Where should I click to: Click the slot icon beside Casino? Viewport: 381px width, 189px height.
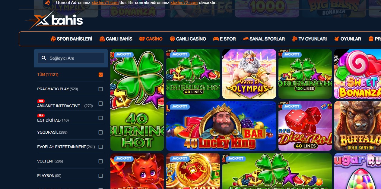(x=142, y=39)
